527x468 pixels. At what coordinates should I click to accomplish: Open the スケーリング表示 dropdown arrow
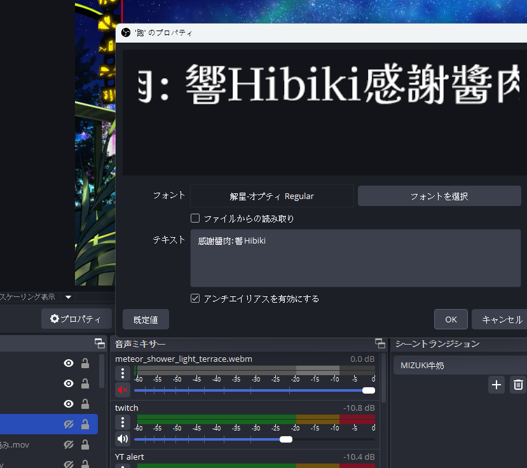coord(68,297)
